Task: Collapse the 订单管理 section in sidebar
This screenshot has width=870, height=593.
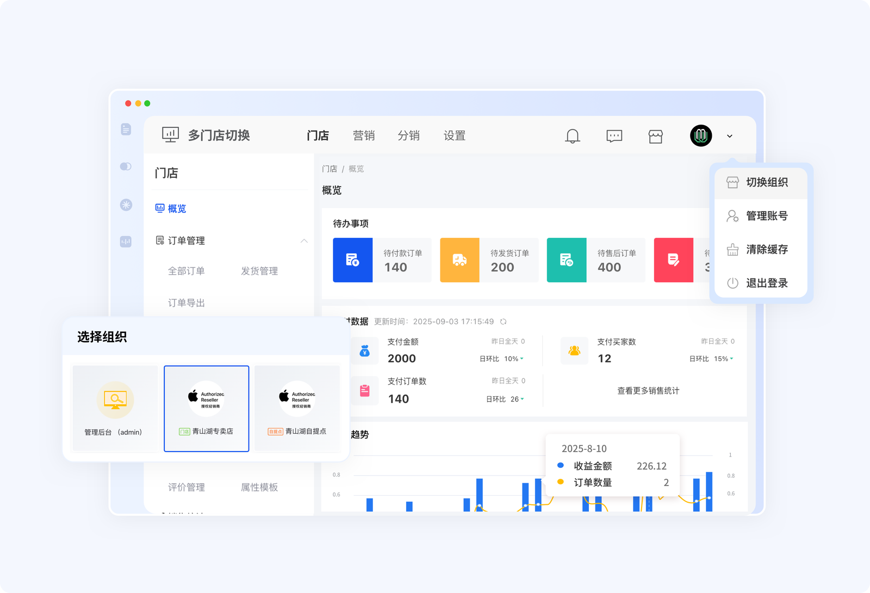Action: (304, 241)
